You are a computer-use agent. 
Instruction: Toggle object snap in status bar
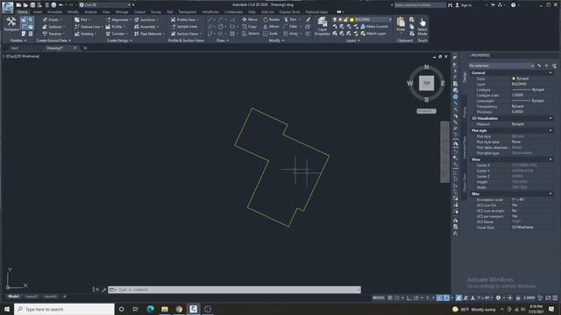446,297
